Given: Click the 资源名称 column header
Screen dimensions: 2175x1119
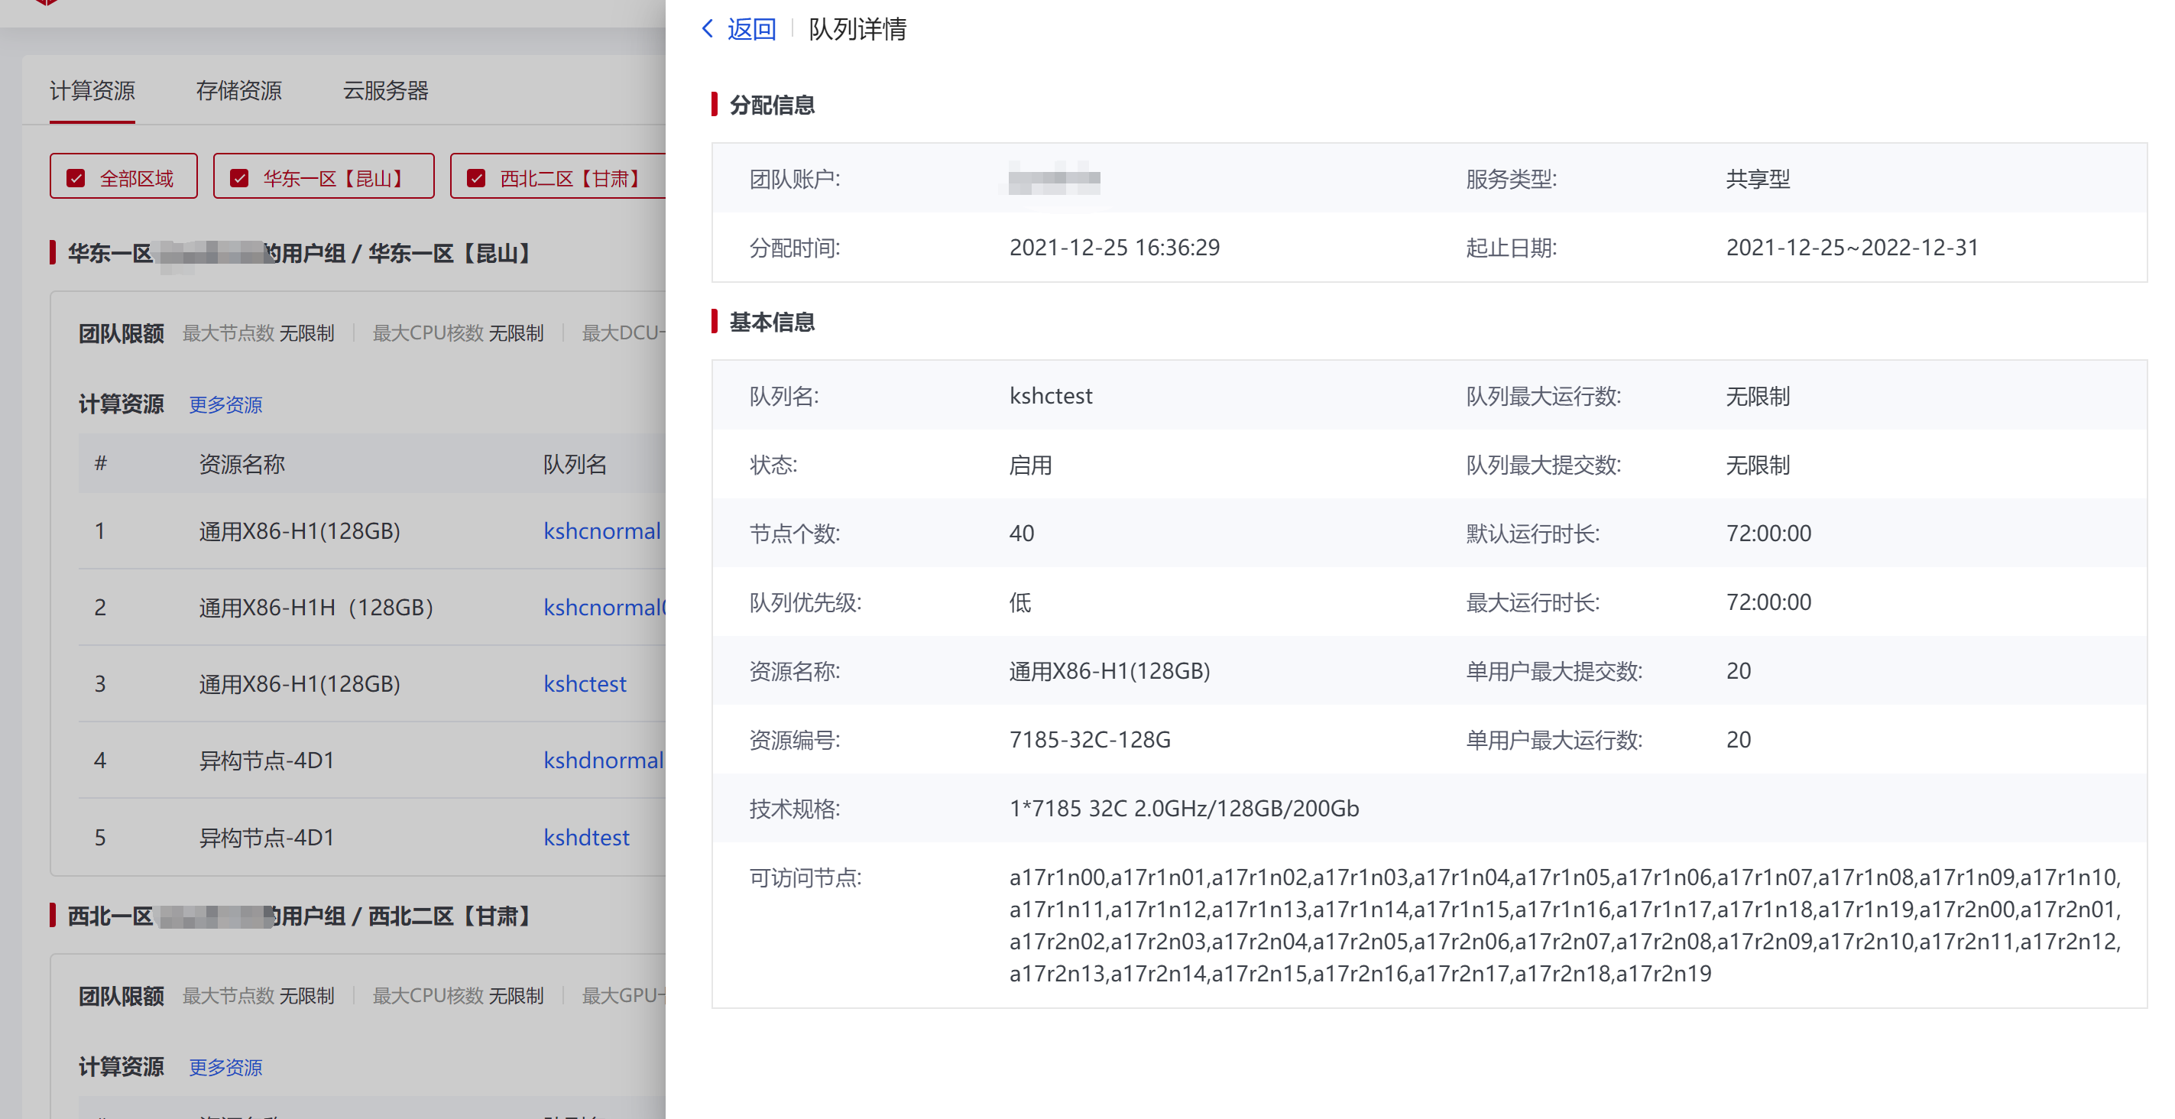Looking at the screenshot, I should tap(242, 464).
